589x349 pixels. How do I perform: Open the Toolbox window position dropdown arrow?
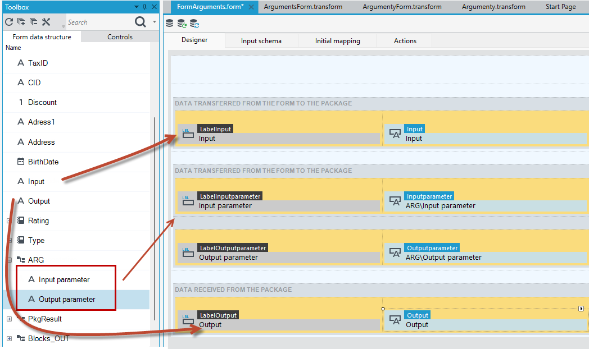[x=137, y=7]
